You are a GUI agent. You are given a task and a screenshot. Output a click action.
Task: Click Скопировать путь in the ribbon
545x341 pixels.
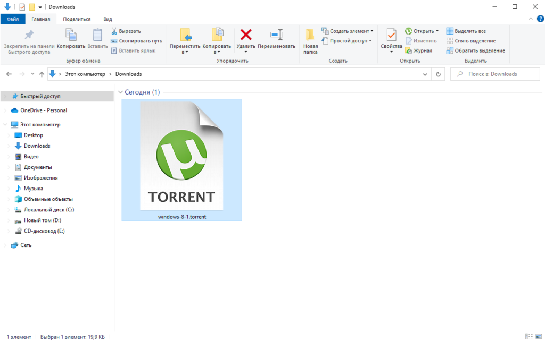(137, 41)
